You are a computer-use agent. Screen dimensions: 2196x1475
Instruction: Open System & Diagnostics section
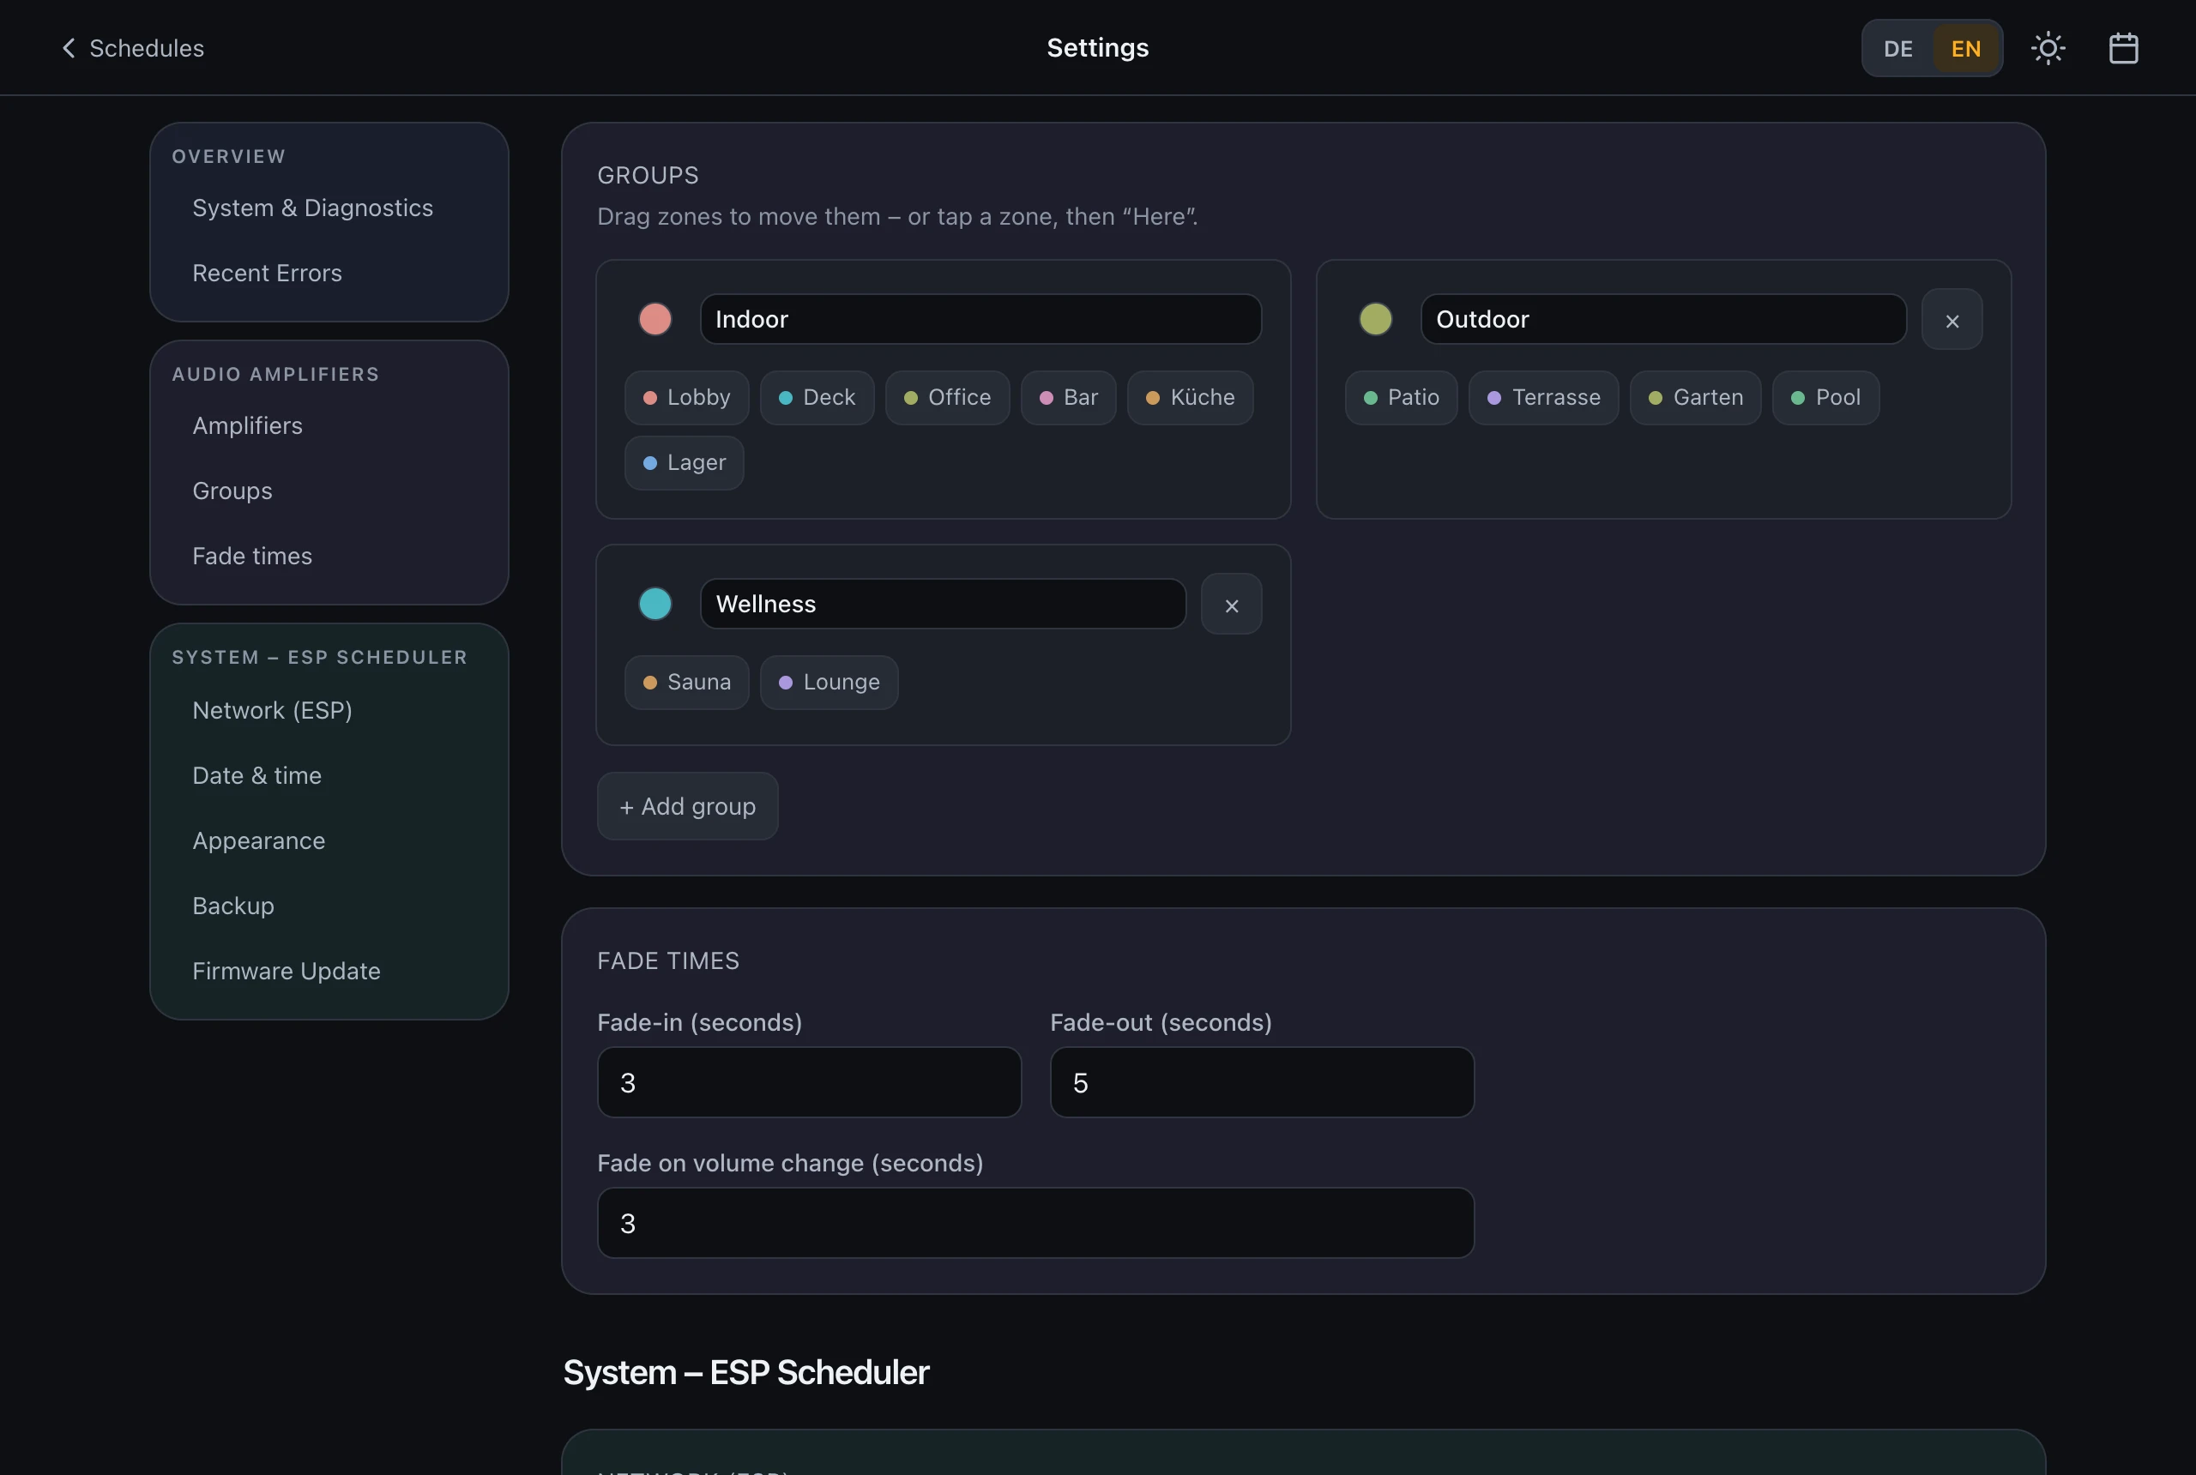[312, 208]
